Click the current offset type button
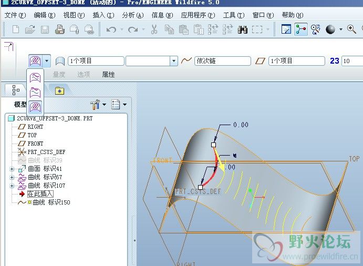The height and width of the screenshot is (266, 363). pyautogui.click(x=35, y=61)
